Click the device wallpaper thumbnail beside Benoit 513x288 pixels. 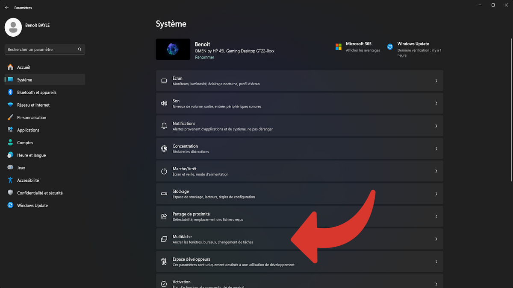pyautogui.click(x=173, y=49)
